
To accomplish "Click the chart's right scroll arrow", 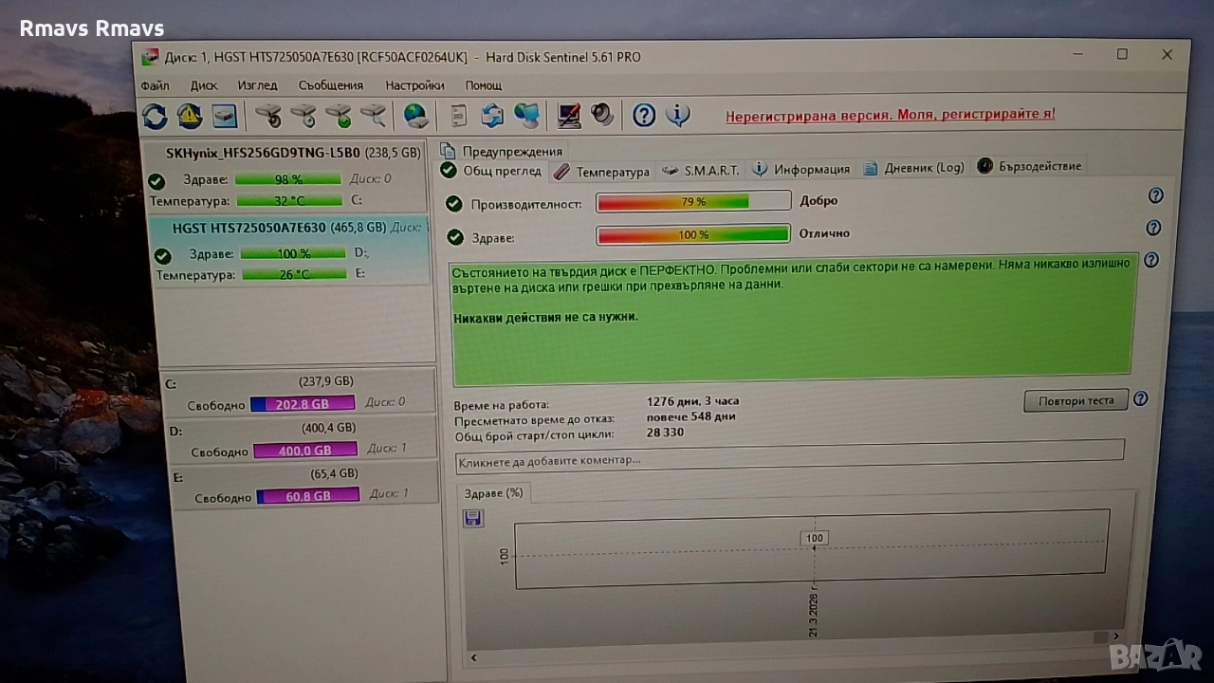I will pos(1116,637).
